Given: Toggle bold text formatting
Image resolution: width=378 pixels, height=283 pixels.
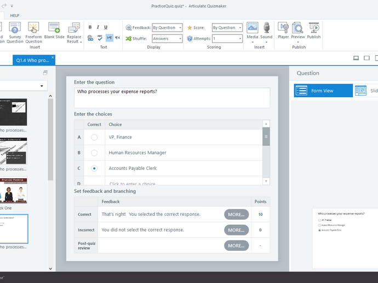Looking at the screenshot, I should tap(90, 27).
